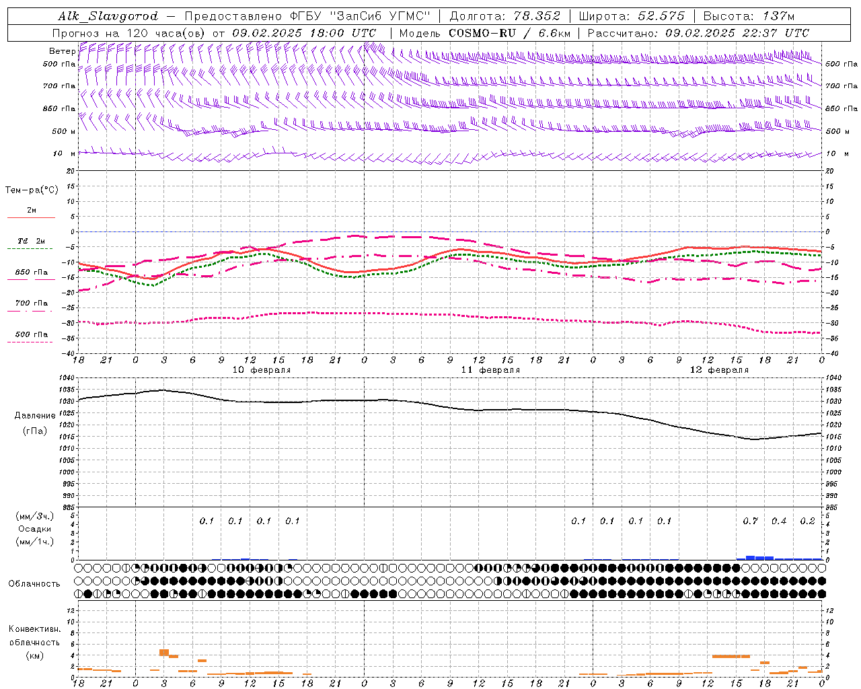Click the Рассчитано: 09.02.2025 22:37 UTC timestamp
This screenshot has width=861, height=689.
tap(698, 33)
